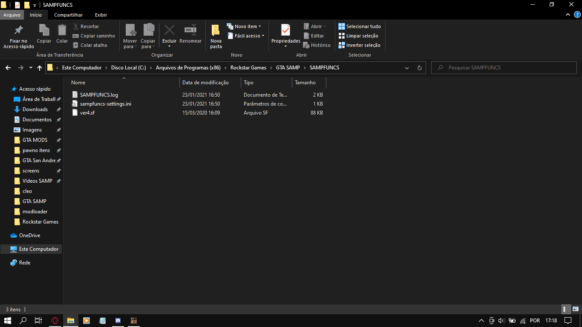Open Downloads in the sidebar
Viewport: 582px width, 327px height.
[35, 109]
